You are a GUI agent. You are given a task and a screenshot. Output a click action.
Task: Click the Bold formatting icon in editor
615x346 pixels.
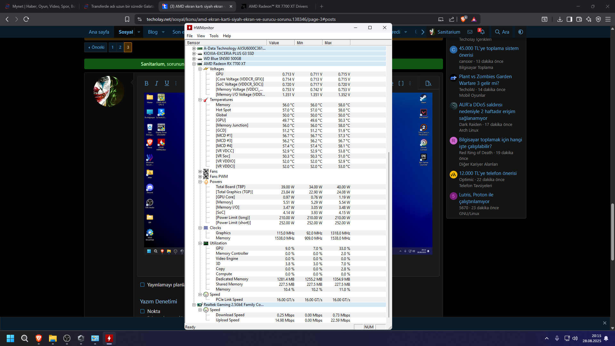(x=146, y=83)
